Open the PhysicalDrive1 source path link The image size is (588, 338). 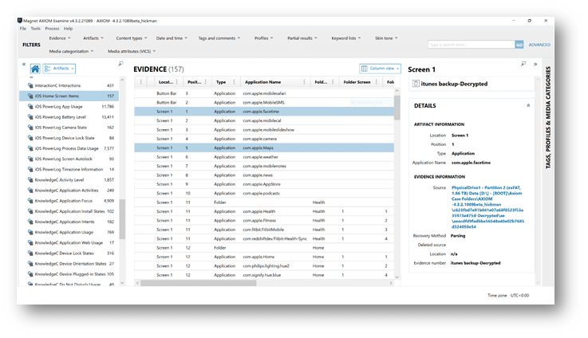pyautogui.click(x=487, y=206)
